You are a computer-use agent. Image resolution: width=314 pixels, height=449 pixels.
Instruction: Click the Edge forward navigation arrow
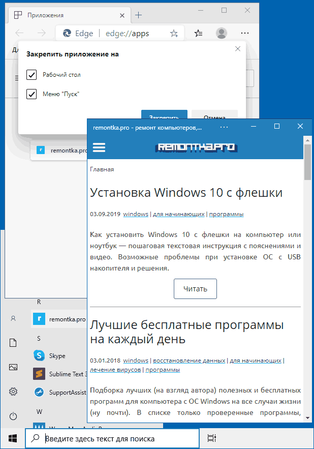[x=42, y=33]
